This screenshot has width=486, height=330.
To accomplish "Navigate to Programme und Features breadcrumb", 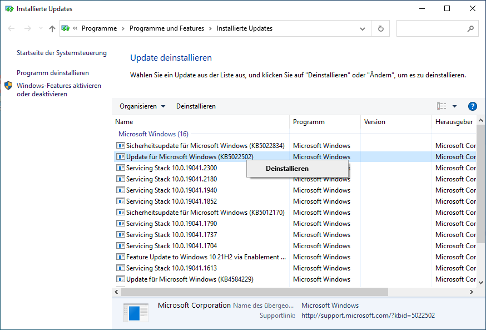I will pyautogui.click(x=167, y=28).
